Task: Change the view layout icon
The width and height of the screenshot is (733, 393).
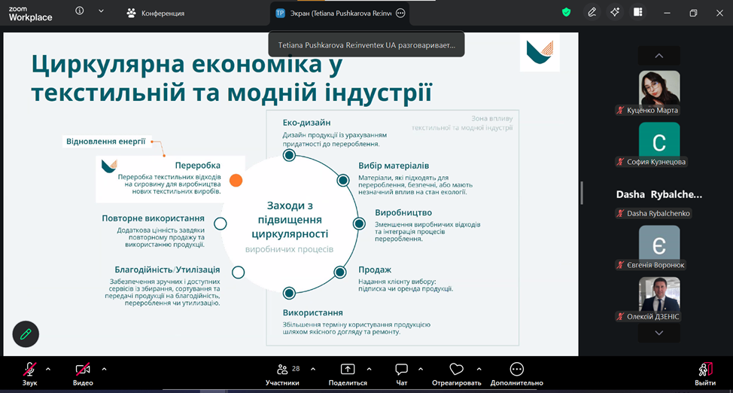Action: [637, 13]
